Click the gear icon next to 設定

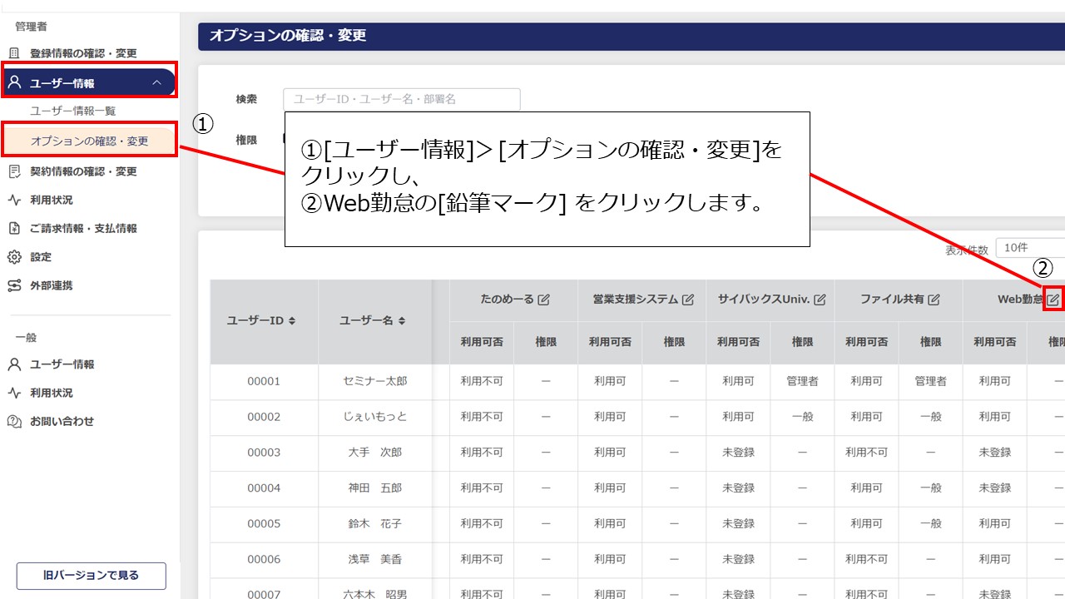coord(14,257)
